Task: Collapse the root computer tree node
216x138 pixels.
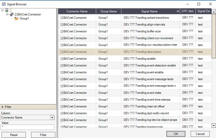Action: click(3, 10)
